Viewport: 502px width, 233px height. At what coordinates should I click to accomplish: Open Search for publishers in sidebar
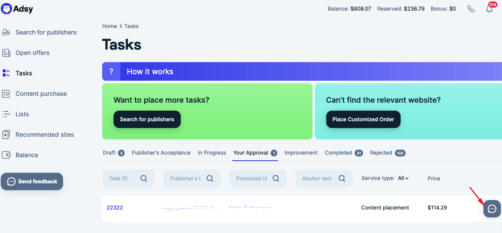click(46, 32)
